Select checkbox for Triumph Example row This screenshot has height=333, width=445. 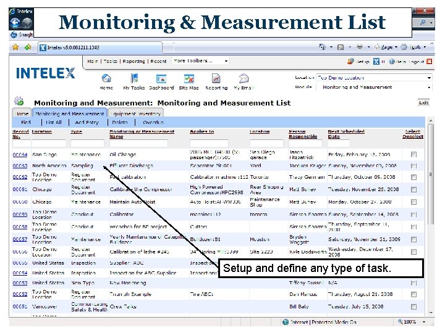click(413, 295)
